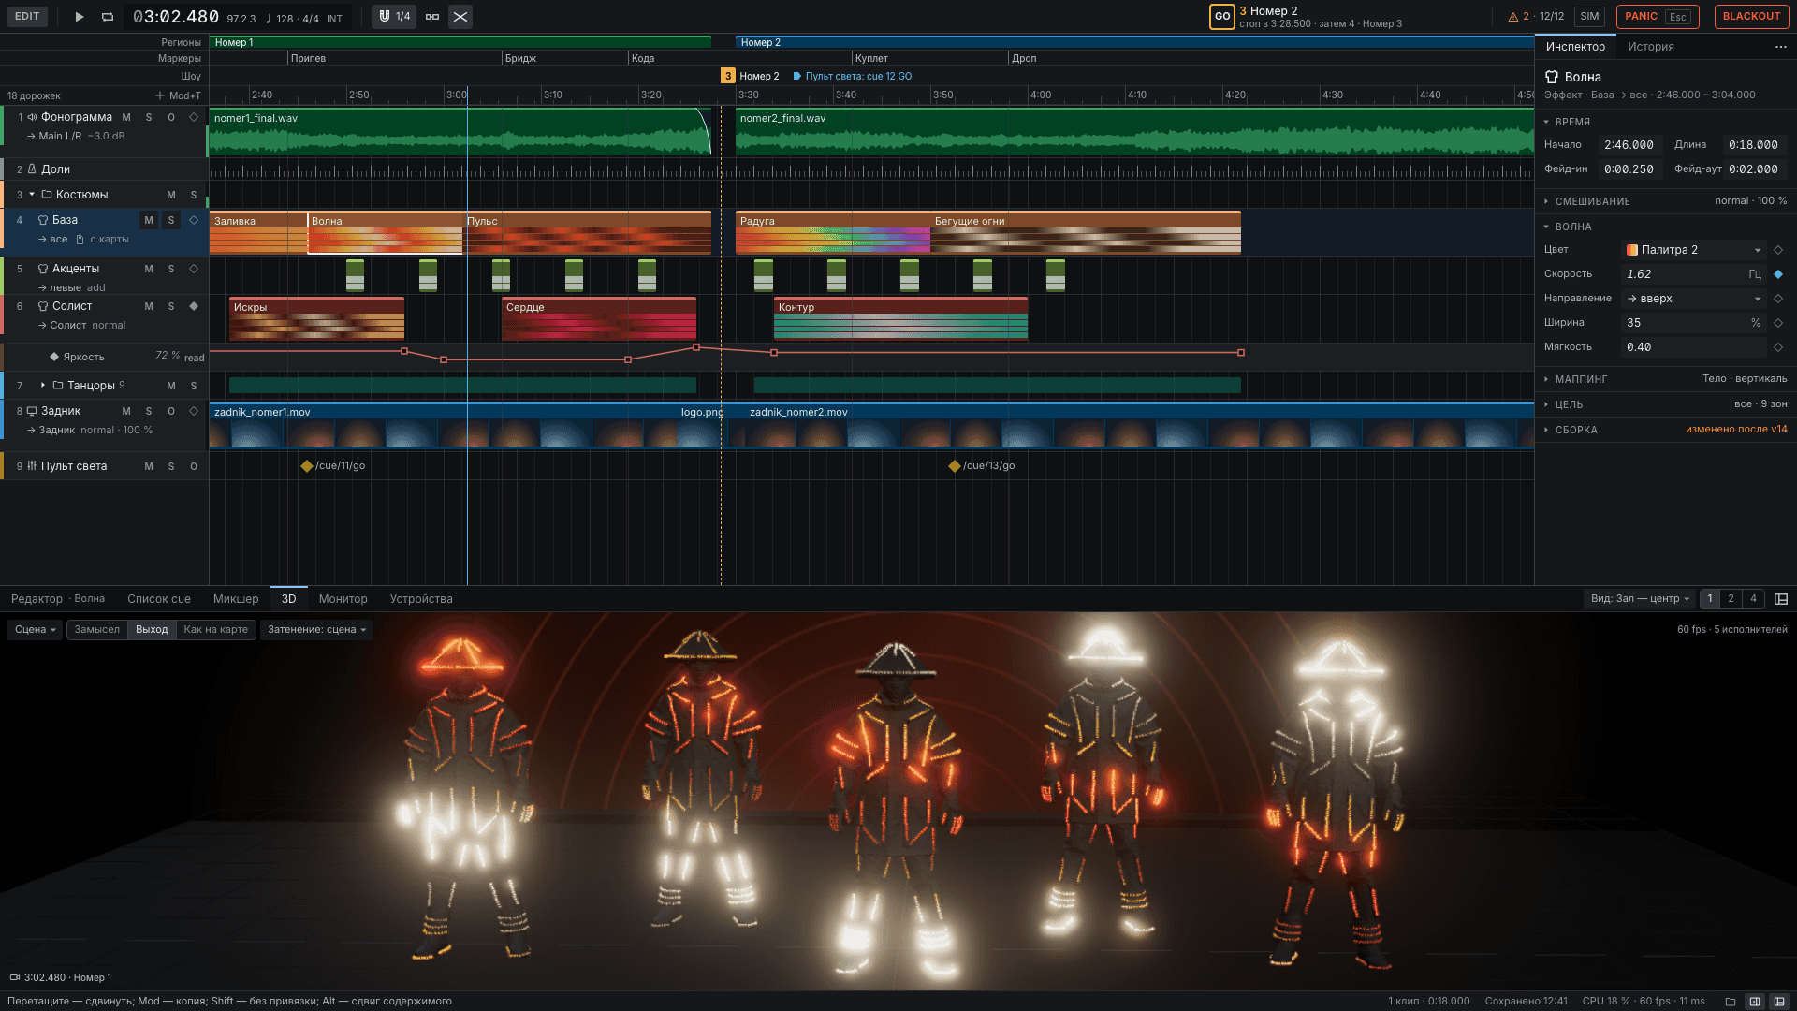Click keyframe diamond for Скорость parameter

coord(1778,274)
